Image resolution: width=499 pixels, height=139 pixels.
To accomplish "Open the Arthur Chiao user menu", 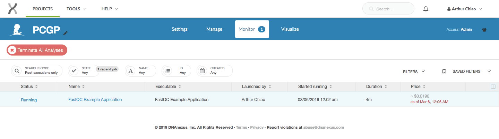I will click(x=465, y=9).
